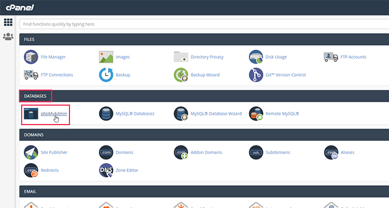Click the Disk Usage icon
This screenshot has height=208, width=389.
pos(256,57)
